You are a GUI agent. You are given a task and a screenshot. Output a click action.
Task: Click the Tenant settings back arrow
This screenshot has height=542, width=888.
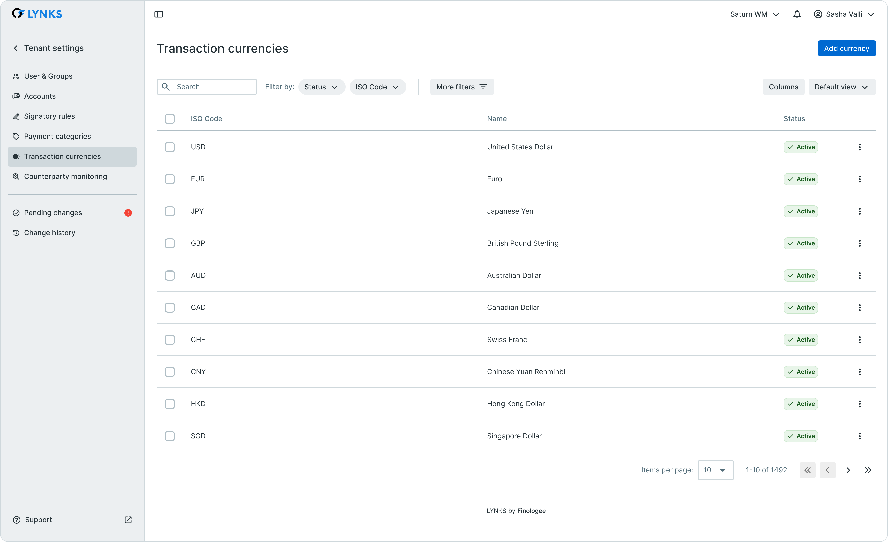[x=16, y=48]
